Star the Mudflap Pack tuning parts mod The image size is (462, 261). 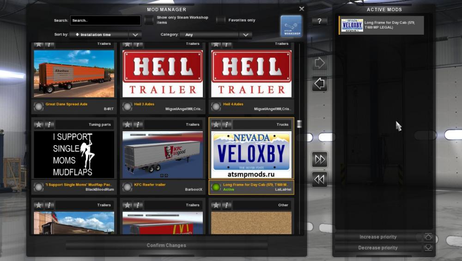39,125
